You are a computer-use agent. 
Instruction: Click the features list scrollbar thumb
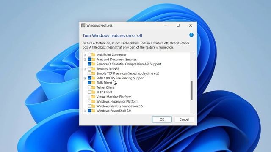[192, 90]
